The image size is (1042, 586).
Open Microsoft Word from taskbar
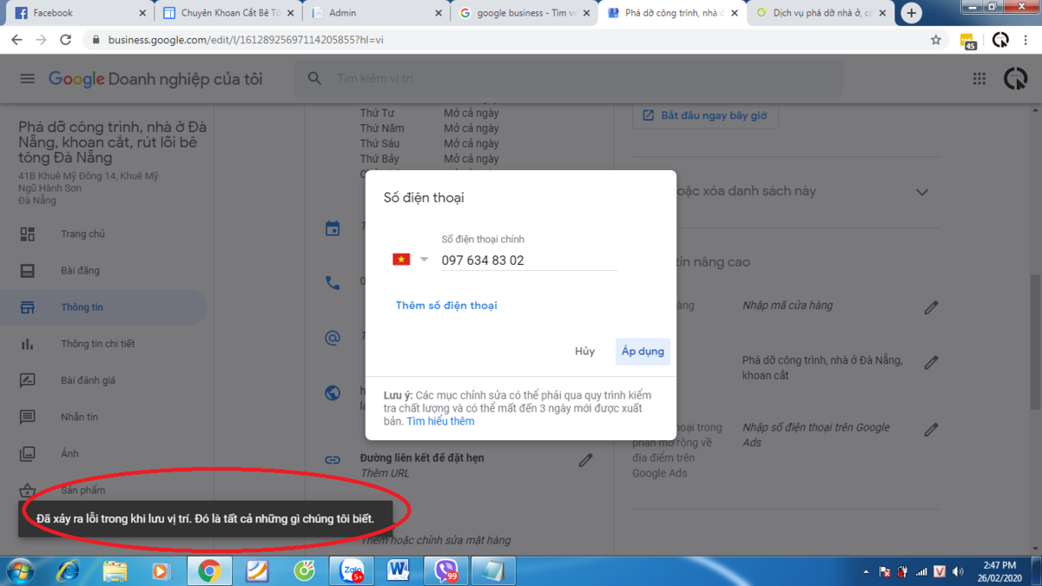[x=399, y=571]
